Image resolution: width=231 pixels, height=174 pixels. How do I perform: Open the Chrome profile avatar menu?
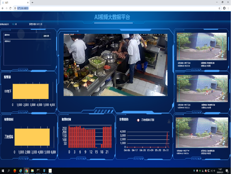pos(224,8)
